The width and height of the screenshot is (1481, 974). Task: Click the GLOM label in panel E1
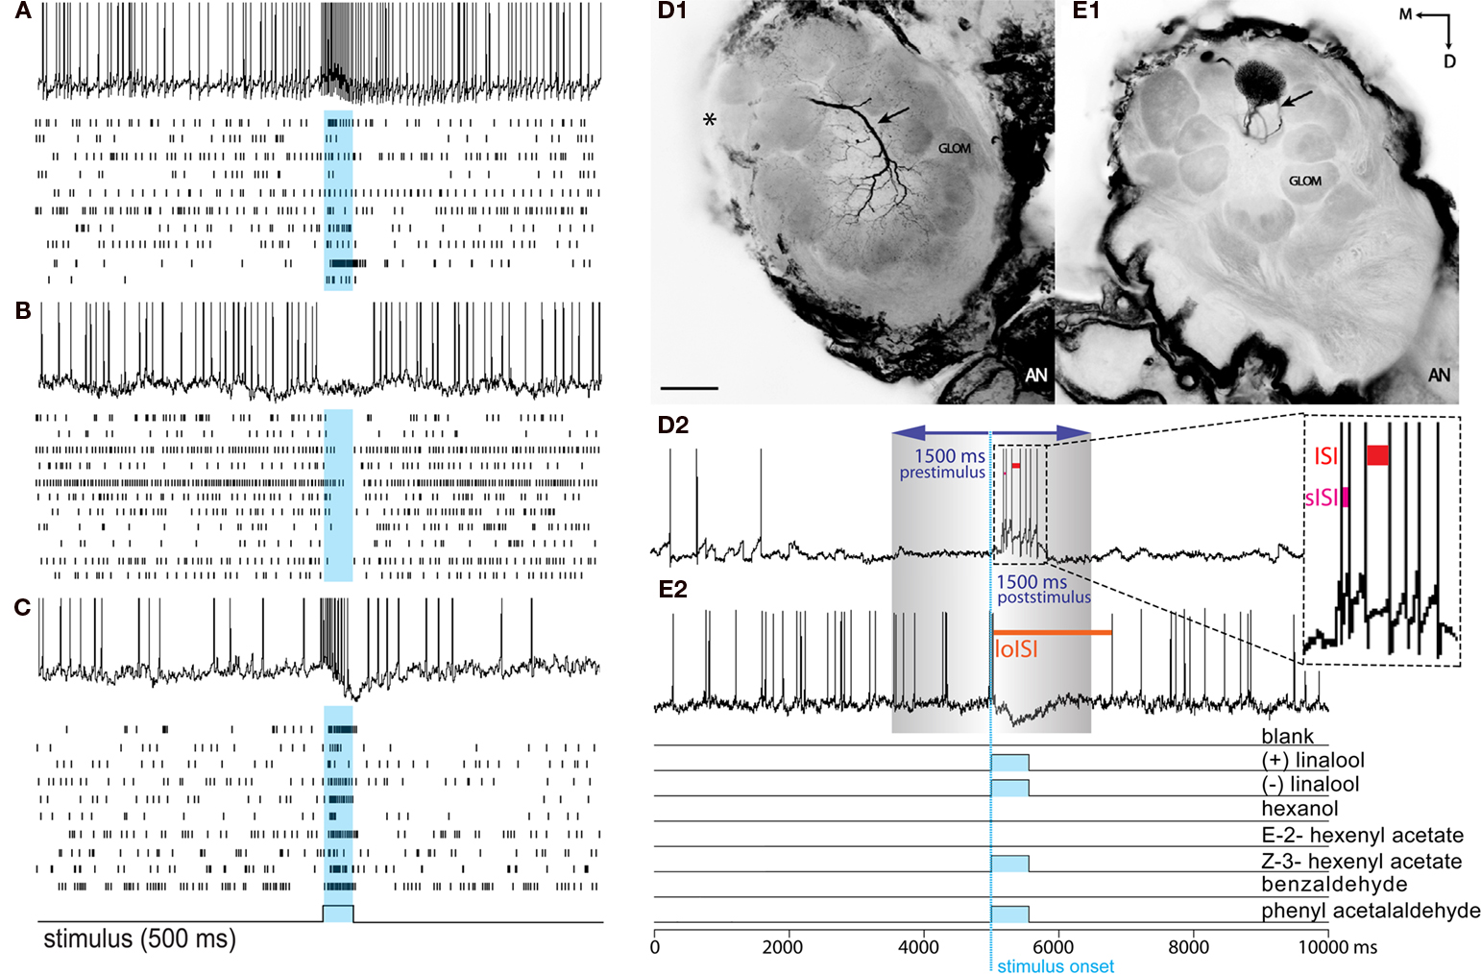pyautogui.click(x=1305, y=181)
